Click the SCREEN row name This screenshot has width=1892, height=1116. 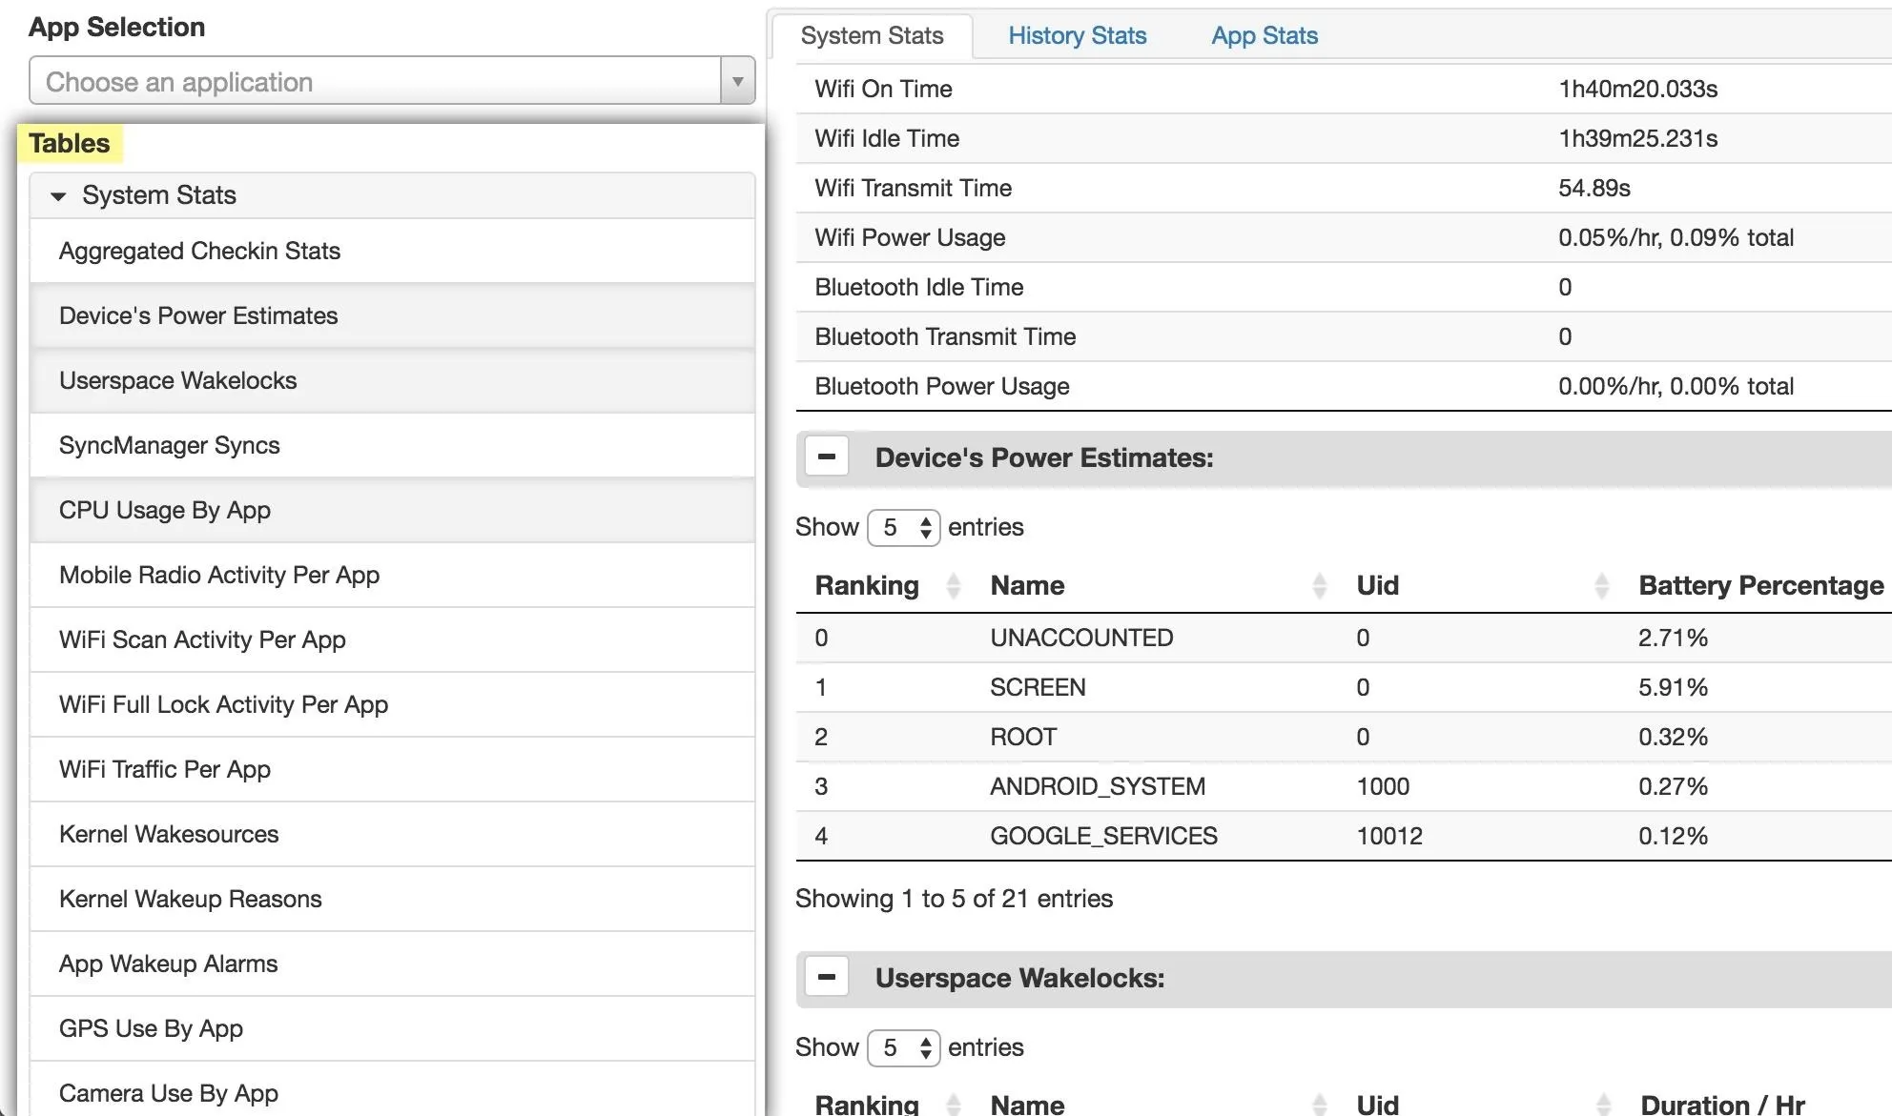[x=1038, y=687]
